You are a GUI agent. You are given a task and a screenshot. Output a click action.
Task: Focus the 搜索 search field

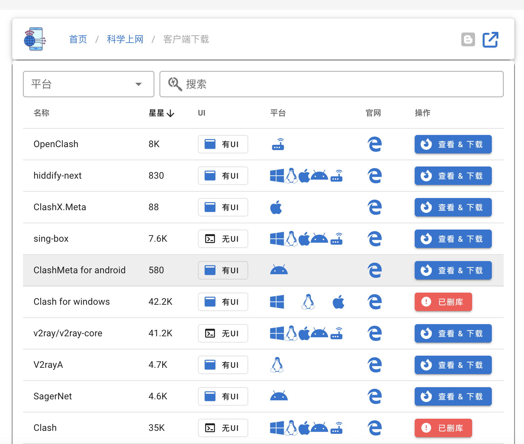click(332, 84)
